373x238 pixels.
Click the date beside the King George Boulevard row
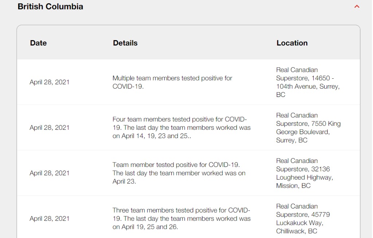coord(50,128)
